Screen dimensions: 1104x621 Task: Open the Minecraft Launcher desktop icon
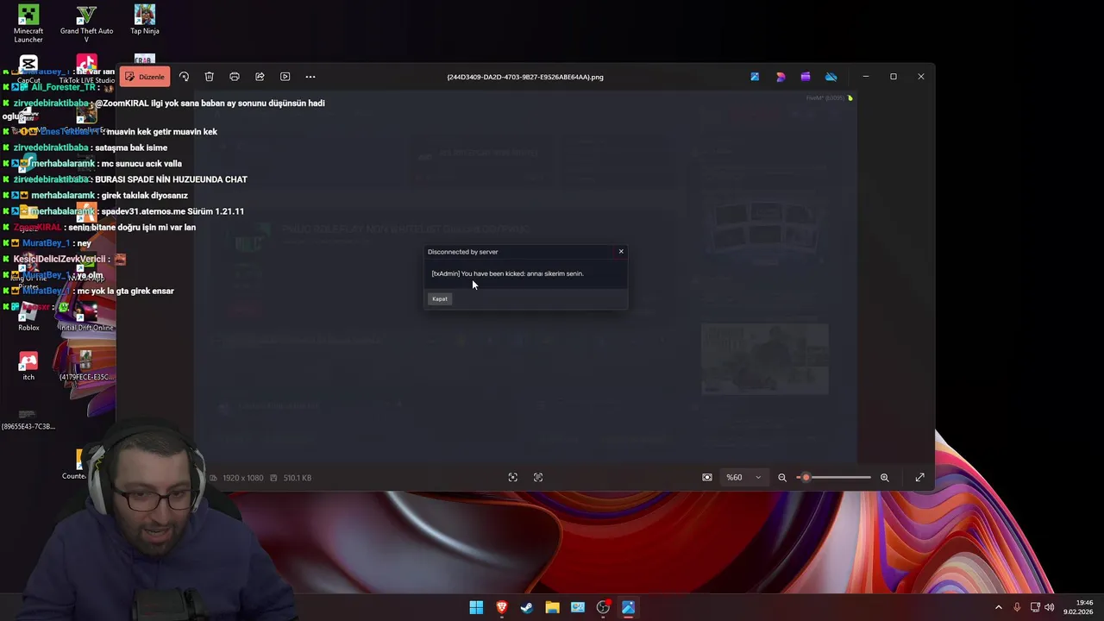click(28, 24)
